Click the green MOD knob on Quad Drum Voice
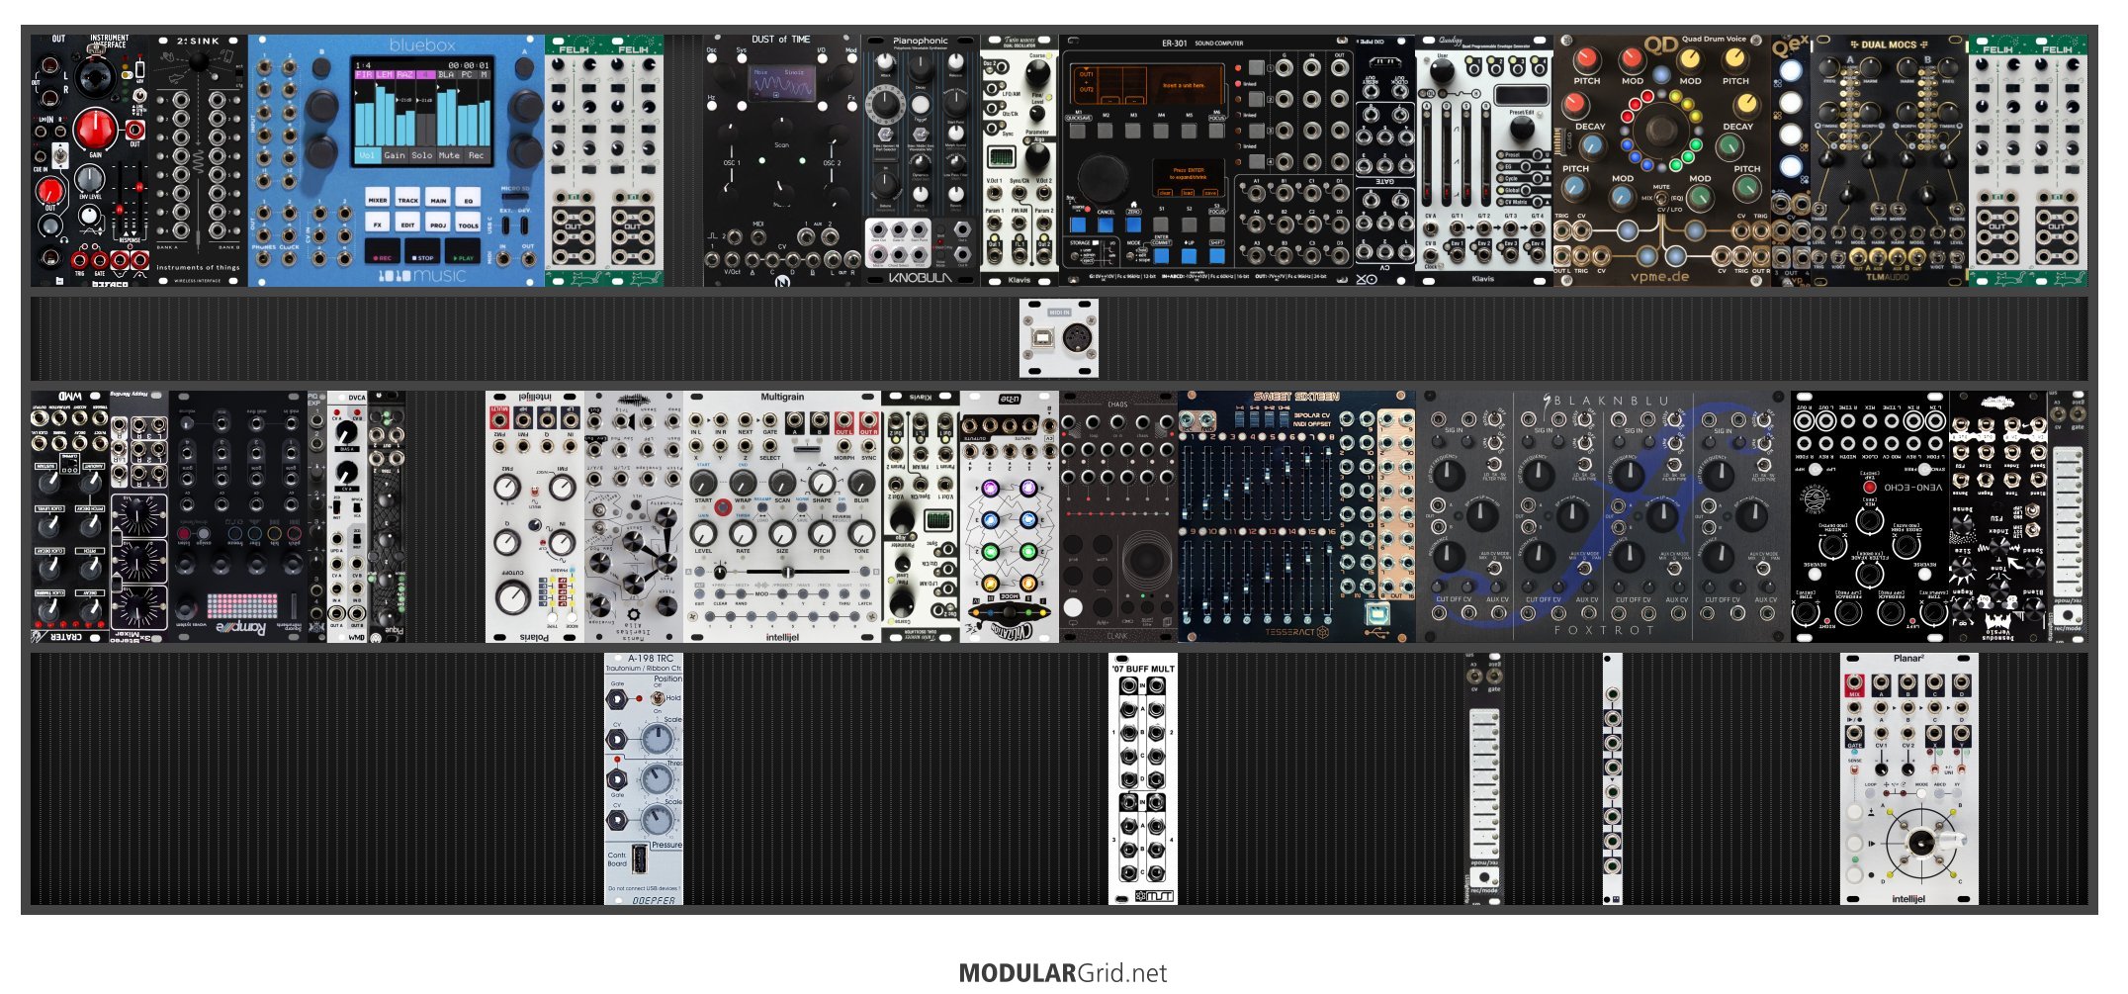The image size is (2128, 994). click(1700, 196)
